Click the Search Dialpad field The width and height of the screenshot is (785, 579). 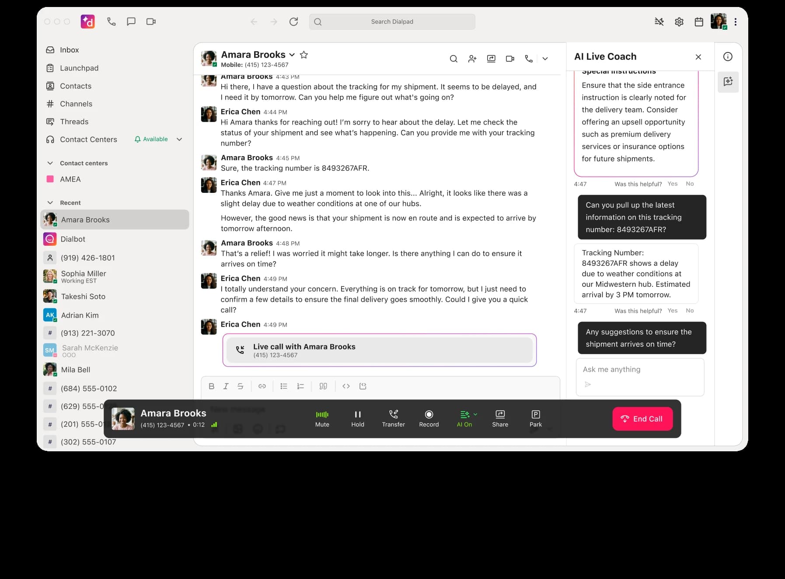tap(392, 21)
